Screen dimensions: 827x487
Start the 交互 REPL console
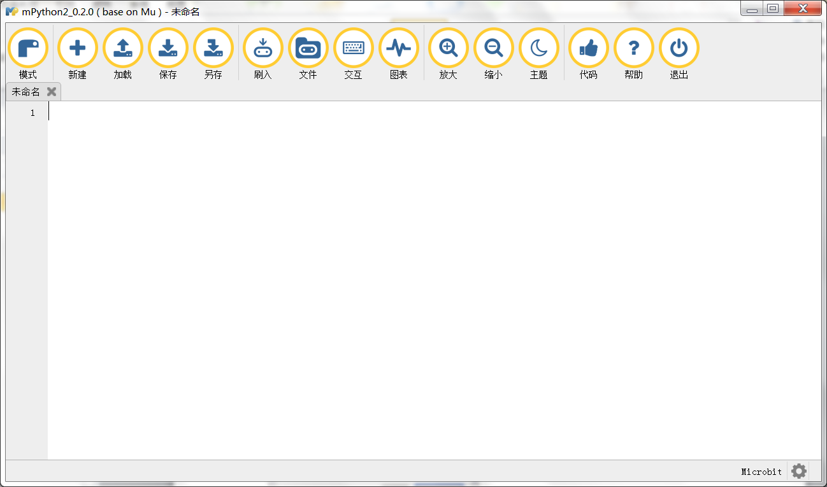pyautogui.click(x=354, y=53)
